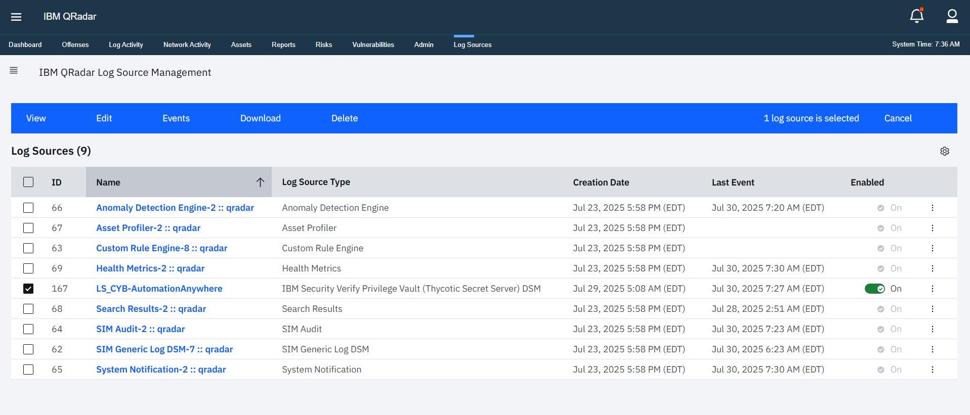Viewport: 970px width, 415px height.
Task: Check the select-all checkbox in table header
Action: click(28, 182)
